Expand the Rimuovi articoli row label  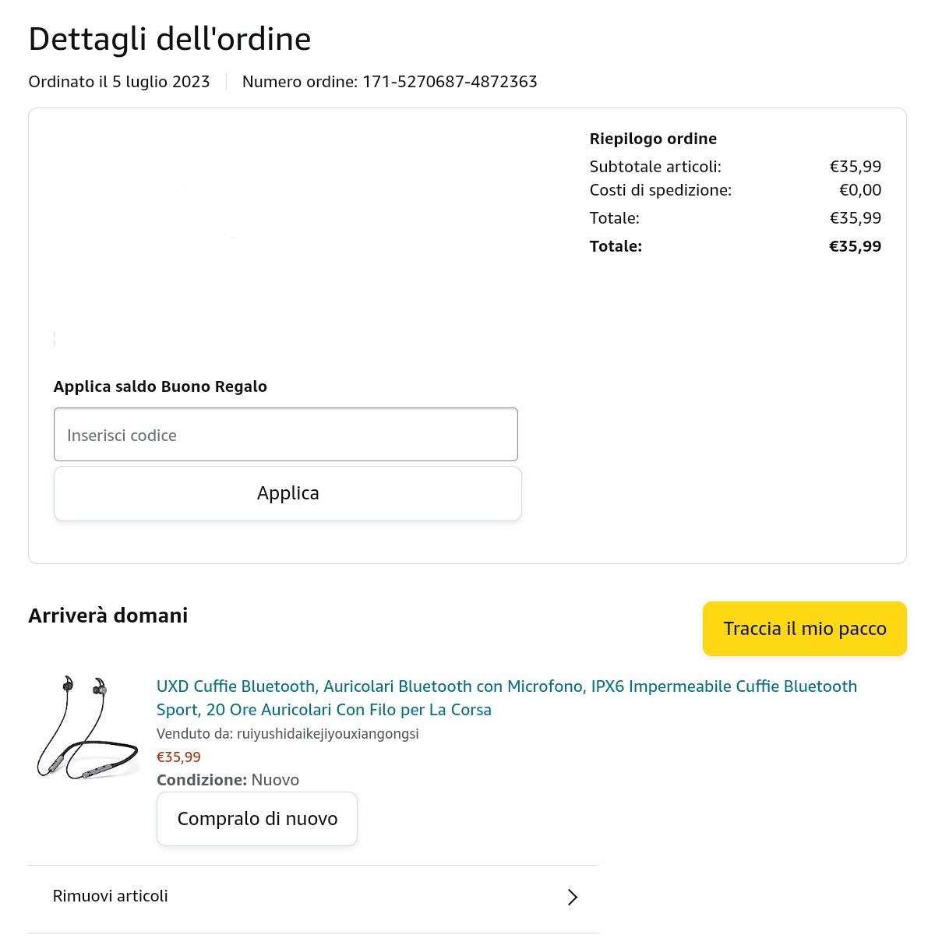pyautogui.click(x=111, y=896)
